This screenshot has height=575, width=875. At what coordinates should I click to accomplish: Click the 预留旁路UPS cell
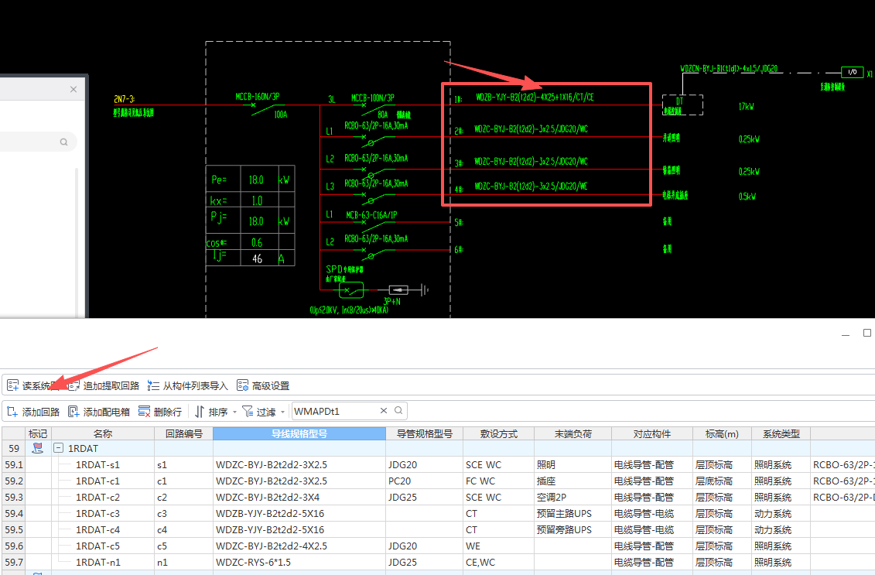click(x=573, y=529)
